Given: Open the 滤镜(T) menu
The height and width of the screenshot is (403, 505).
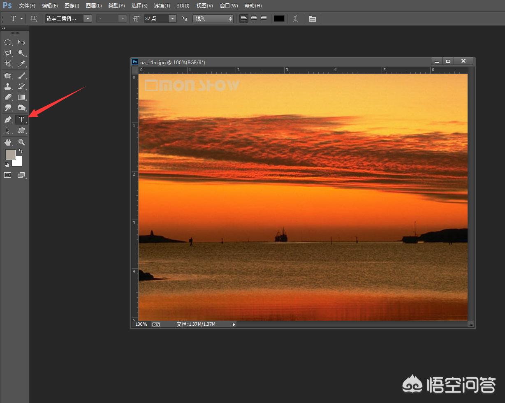Looking at the screenshot, I should coord(162,6).
